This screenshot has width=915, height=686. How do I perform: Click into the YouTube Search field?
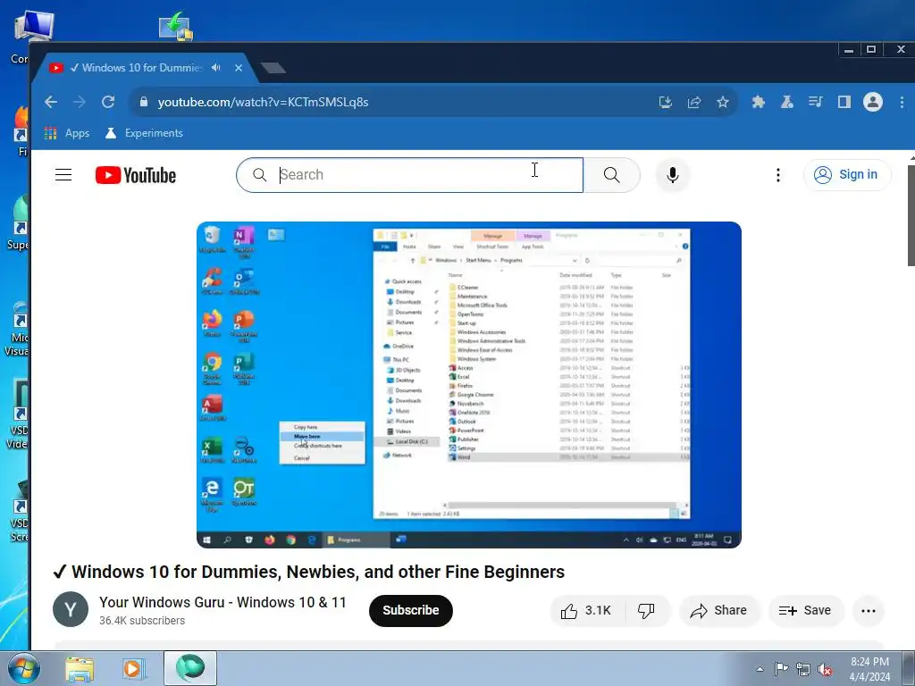(409, 175)
